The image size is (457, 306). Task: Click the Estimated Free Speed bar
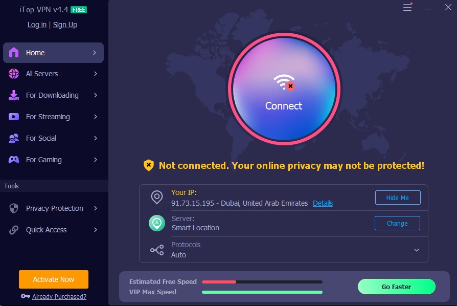tap(262, 282)
